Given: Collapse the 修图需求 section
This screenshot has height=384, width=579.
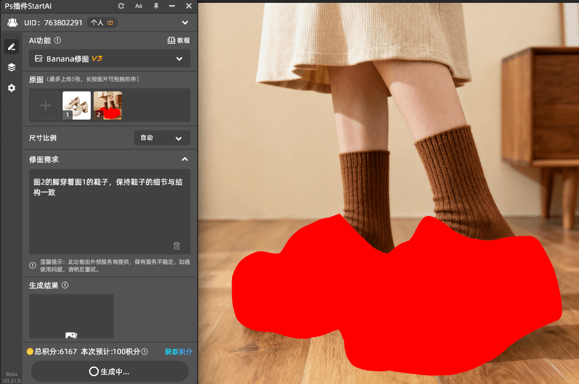Looking at the screenshot, I should click(x=184, y=159).
